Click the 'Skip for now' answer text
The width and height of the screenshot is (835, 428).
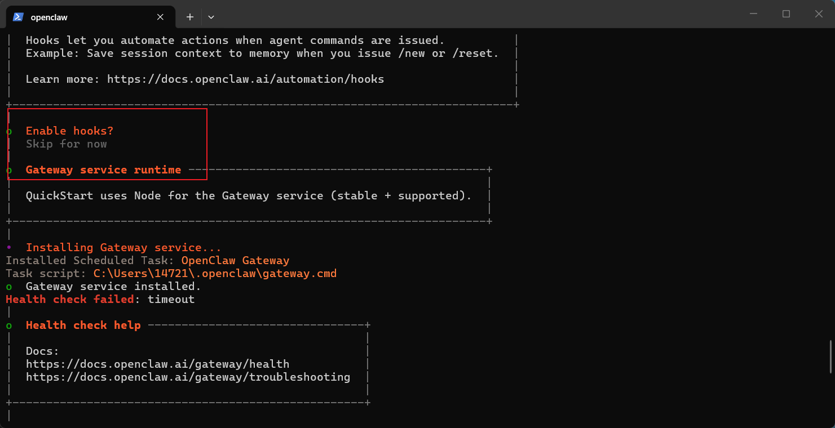click(66, 144)
